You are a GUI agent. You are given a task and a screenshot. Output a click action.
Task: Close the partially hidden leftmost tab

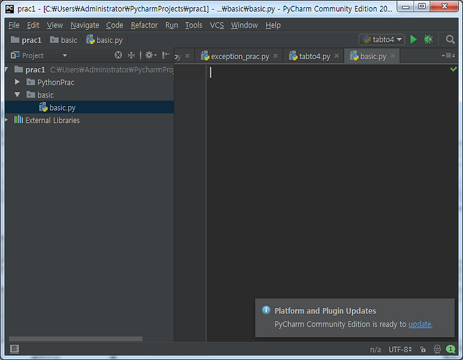click(x=188, y=56)
